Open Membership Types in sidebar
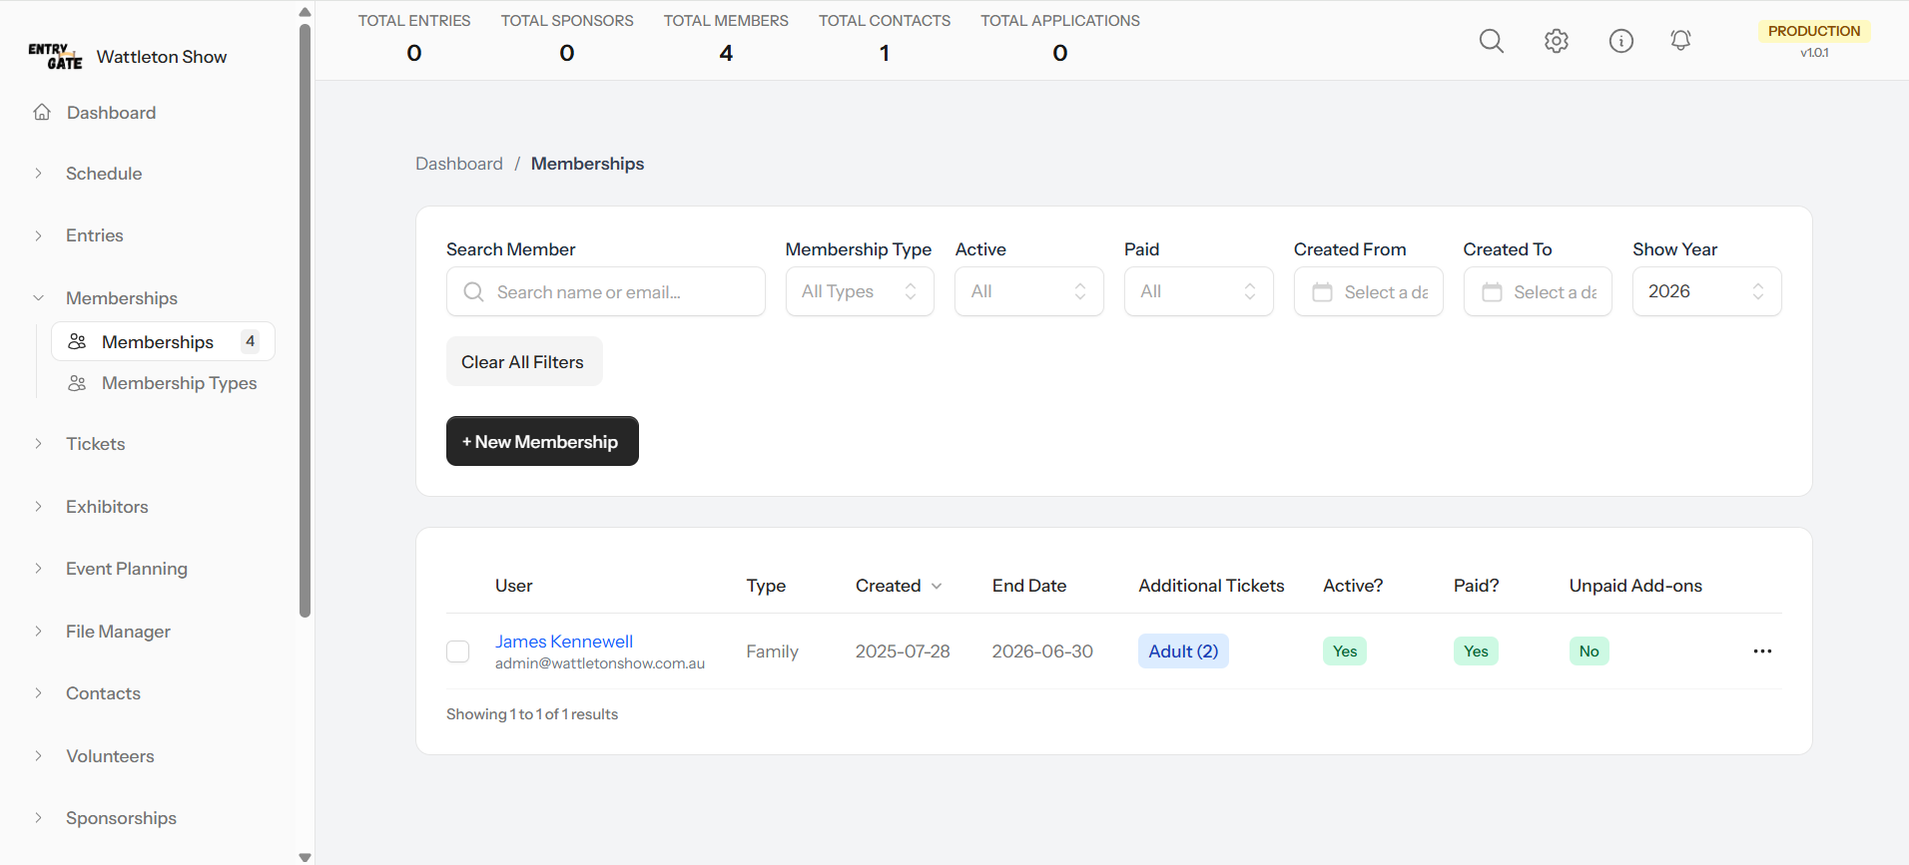Screen dimensions: 1909x865 (179, 383)
